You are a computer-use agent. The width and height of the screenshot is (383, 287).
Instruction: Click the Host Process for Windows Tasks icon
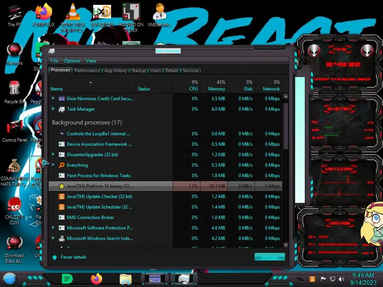[x=62, y=176]
